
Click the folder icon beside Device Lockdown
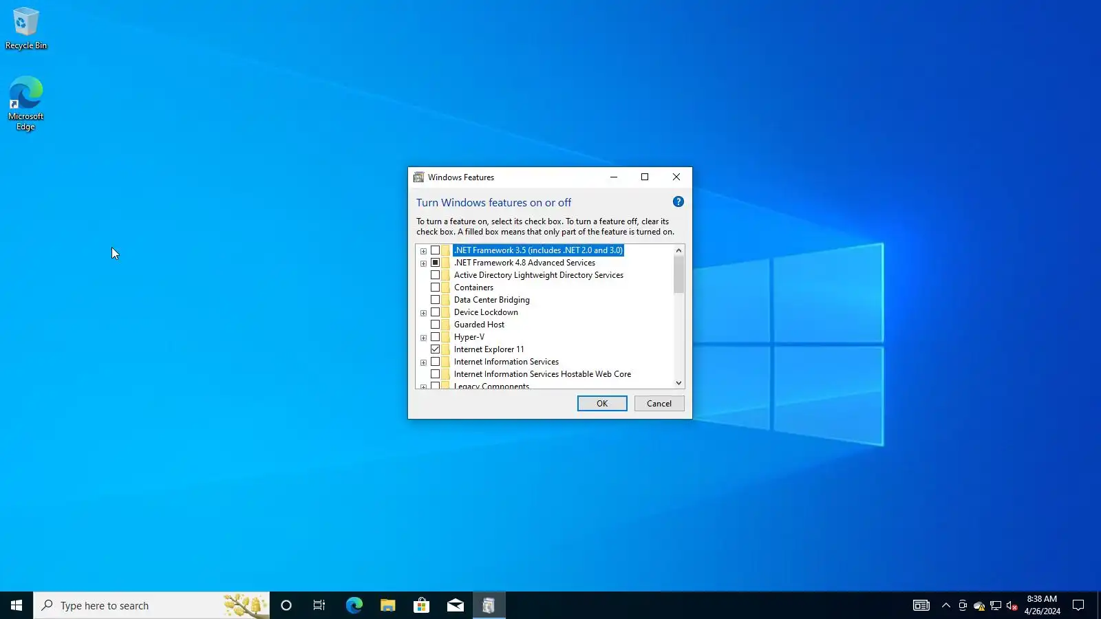(x=445, y=312)
